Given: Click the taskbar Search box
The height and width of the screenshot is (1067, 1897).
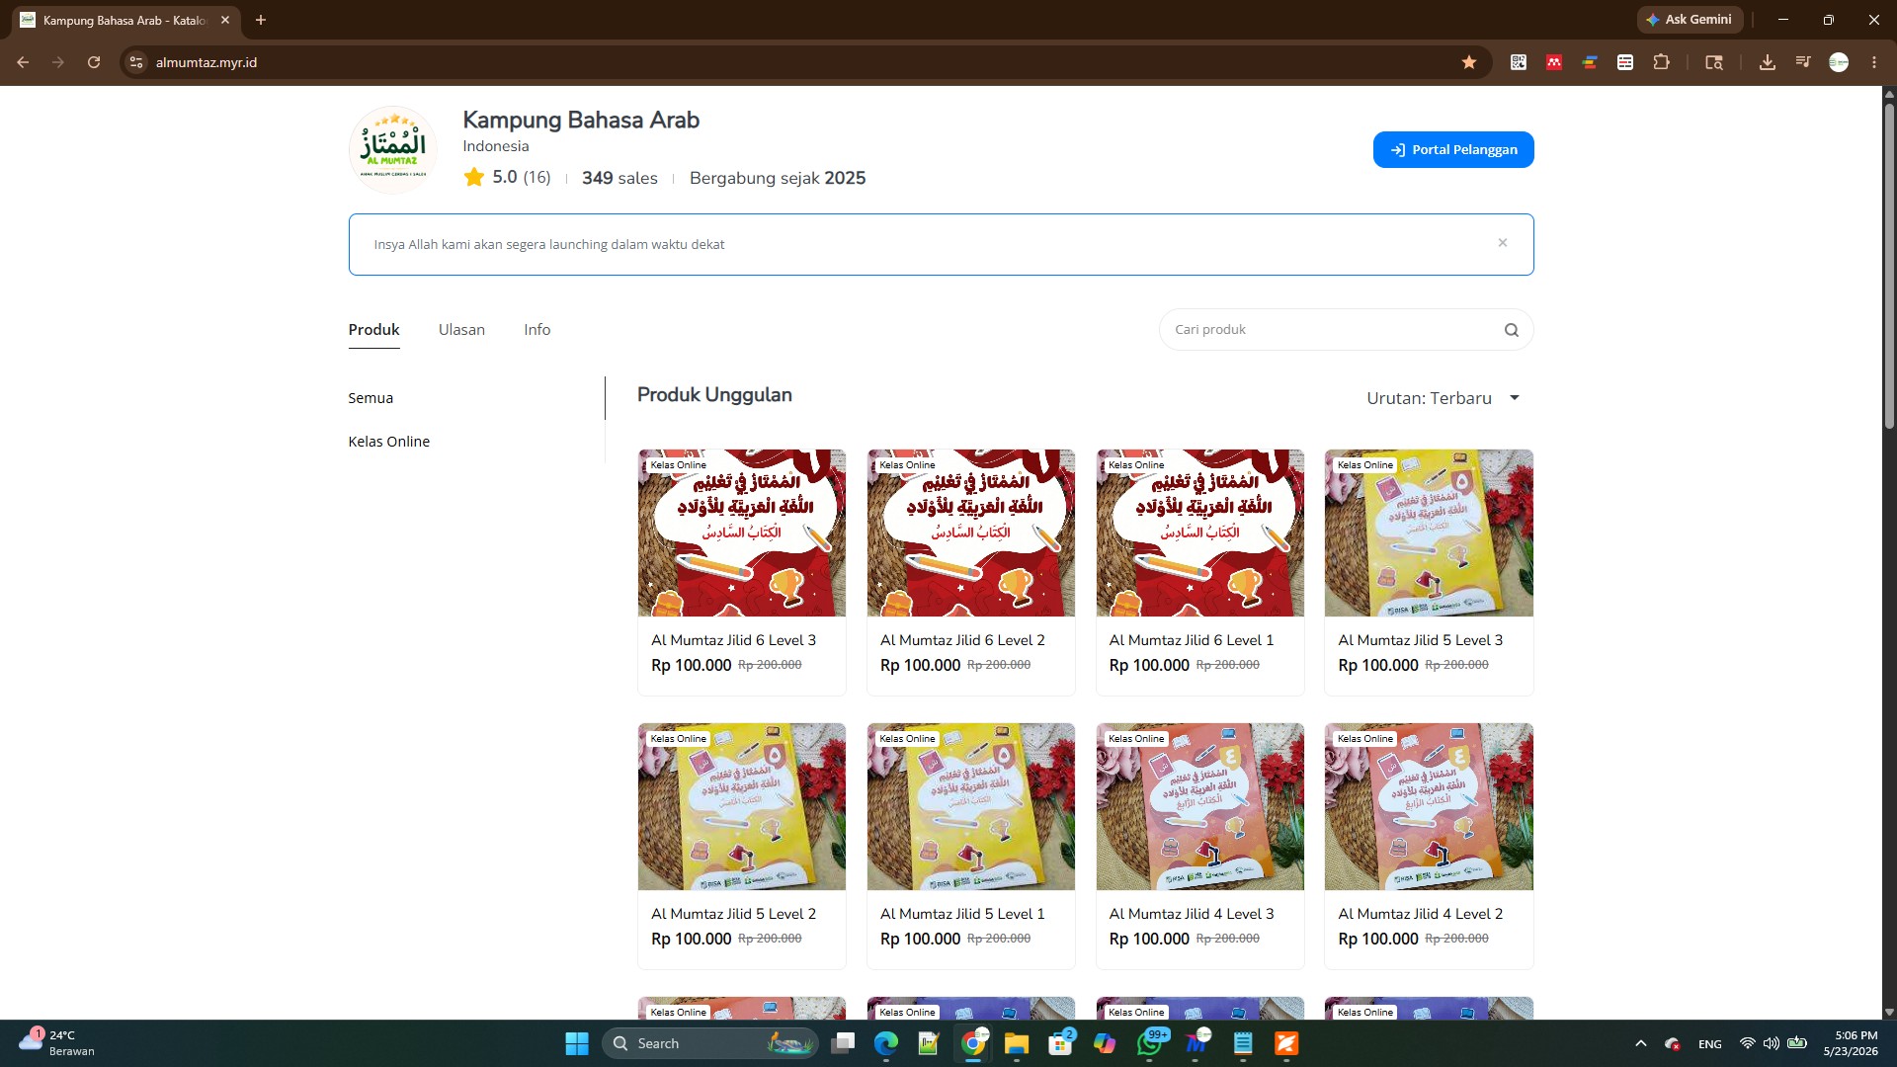Looking at the screenshot, I should (709, 1043).
